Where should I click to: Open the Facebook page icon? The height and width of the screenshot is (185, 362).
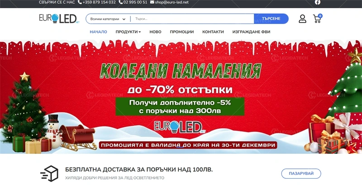[x=318, y=2]
